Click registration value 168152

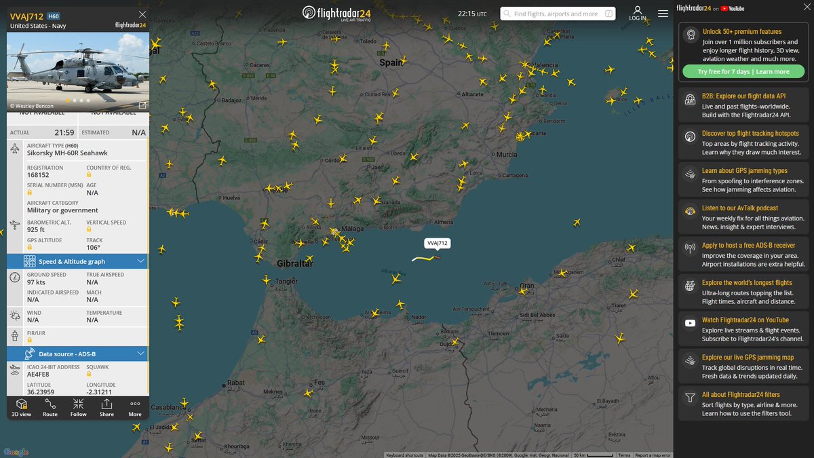click(x=38, y=175)
